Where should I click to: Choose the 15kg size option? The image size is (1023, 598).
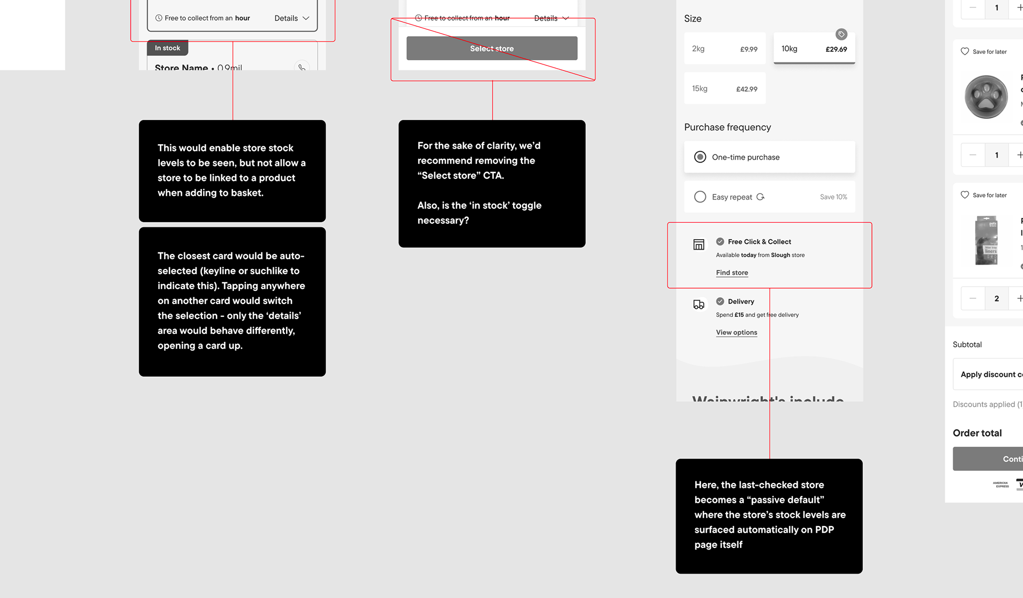click(725, 88)
